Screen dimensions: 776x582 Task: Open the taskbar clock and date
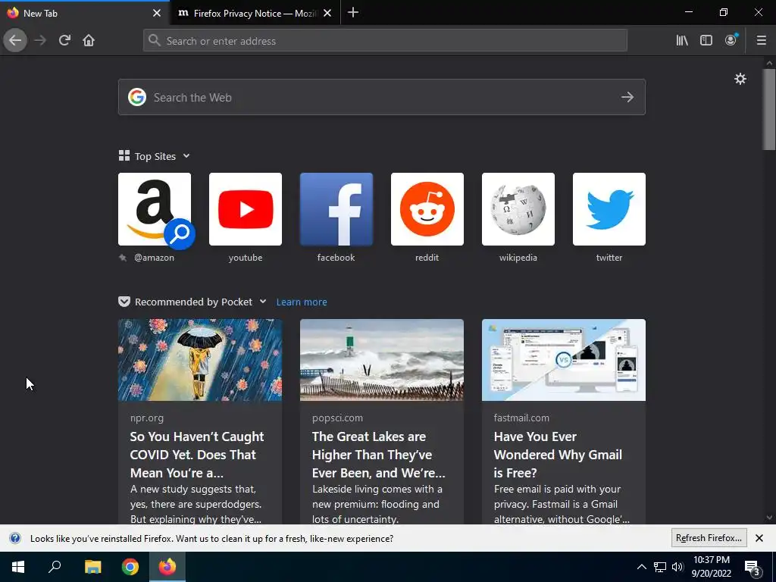[x=711, y=567]
